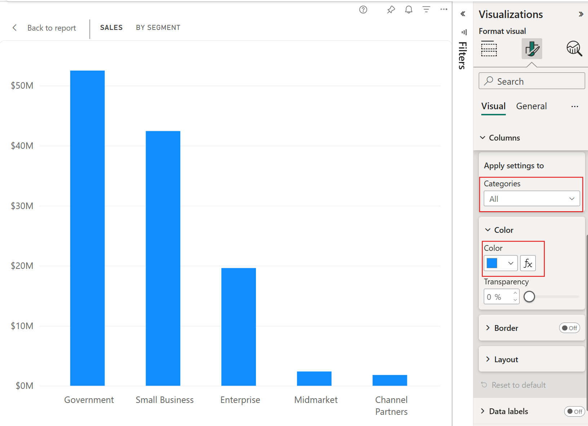
Task: Pin the visual using the pin icon
Action: [391, 10]
